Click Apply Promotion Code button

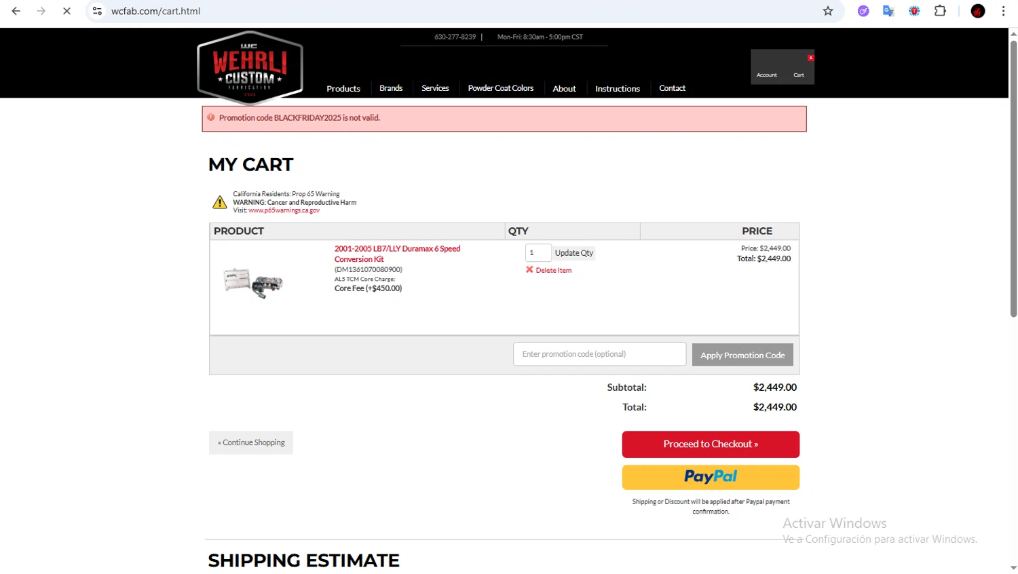pyautogui.click(x=742, y=355)
